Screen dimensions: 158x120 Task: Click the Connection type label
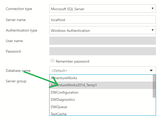click(19, 9)
